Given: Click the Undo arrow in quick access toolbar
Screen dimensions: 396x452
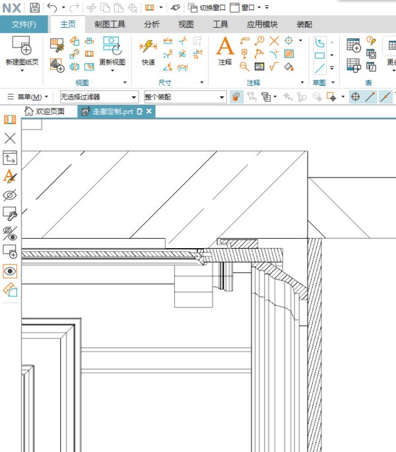Looking at the screenshot, I should tap(52, 7).
